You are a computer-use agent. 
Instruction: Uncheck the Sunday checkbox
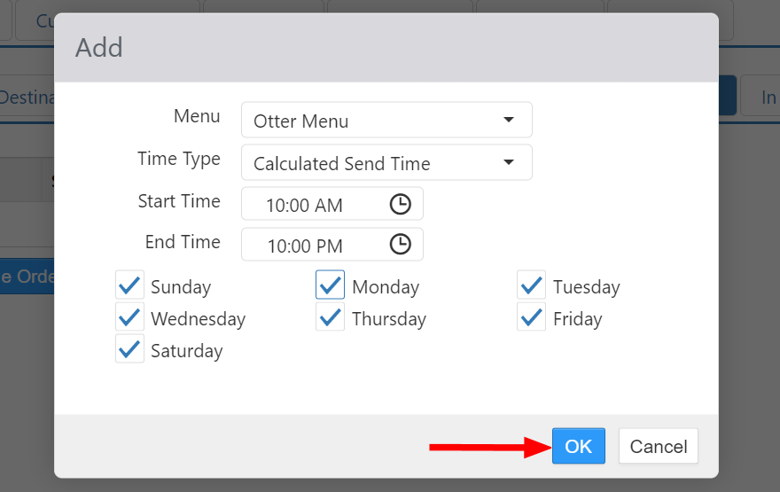click(x=129, y=286)
